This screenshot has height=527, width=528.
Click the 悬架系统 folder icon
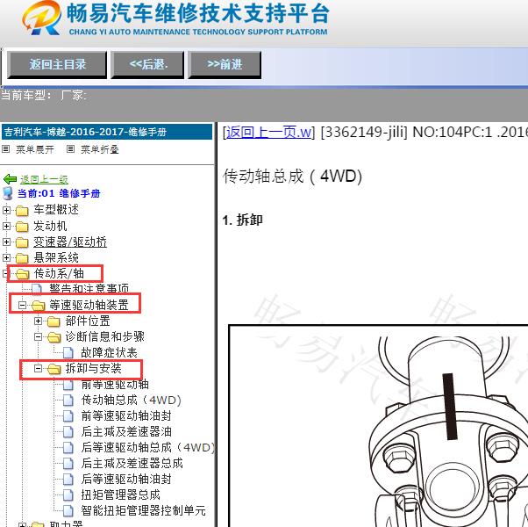click(x=22, y=258)
